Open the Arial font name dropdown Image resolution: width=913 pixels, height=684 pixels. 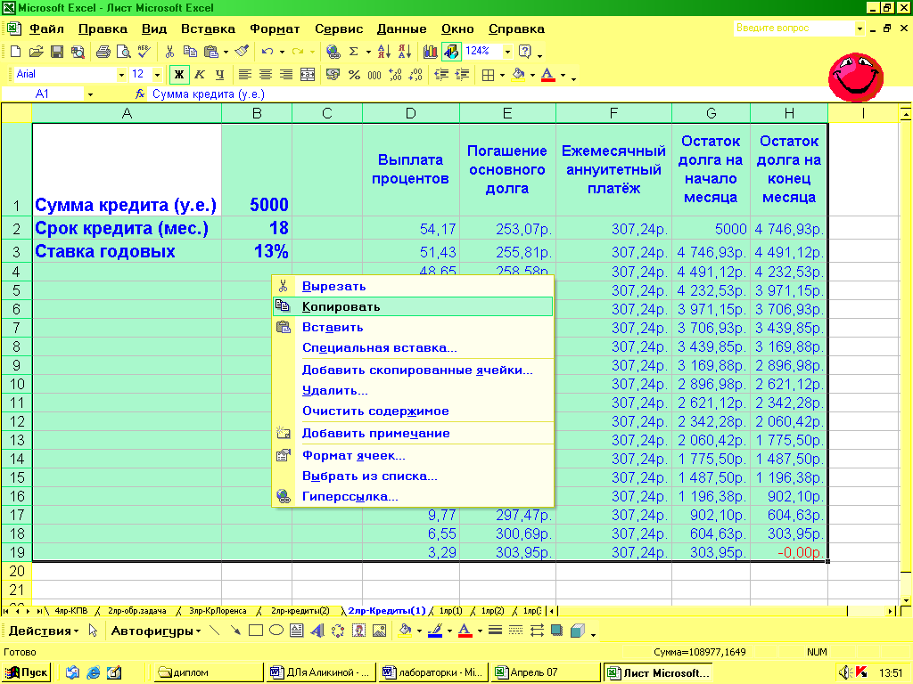point(121,75)
